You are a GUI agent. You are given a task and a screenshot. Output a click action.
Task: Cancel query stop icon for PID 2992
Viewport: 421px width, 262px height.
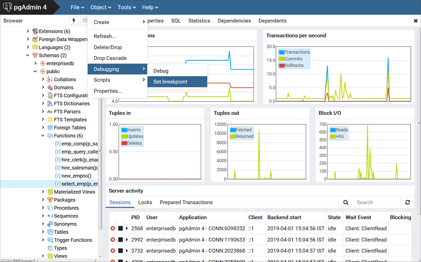click(x=120, y=240)
